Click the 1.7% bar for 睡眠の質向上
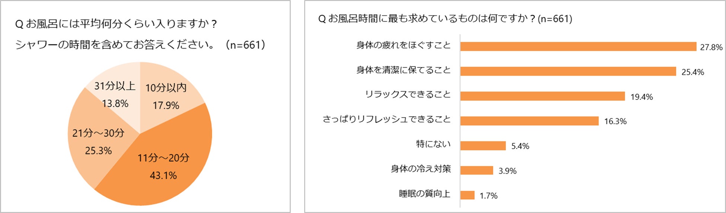The width and height of the screenshot is (726, 213). 467,195
